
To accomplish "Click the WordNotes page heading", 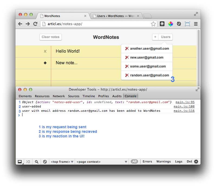I will [106, 37].
